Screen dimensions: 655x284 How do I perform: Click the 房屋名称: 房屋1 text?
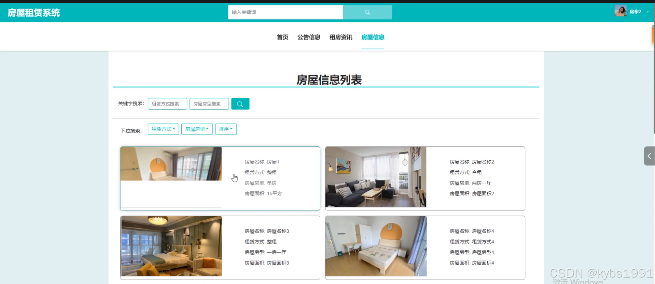[262, 162]
